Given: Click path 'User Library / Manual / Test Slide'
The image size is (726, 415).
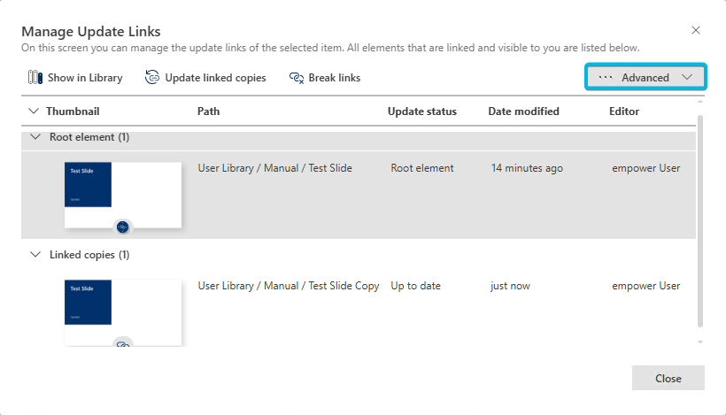Looking at the screenshot, I should click(275, 168).
